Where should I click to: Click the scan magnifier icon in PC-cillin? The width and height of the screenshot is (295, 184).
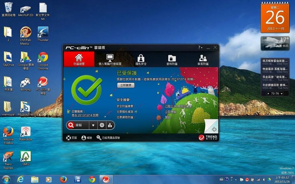click(71, 125)
